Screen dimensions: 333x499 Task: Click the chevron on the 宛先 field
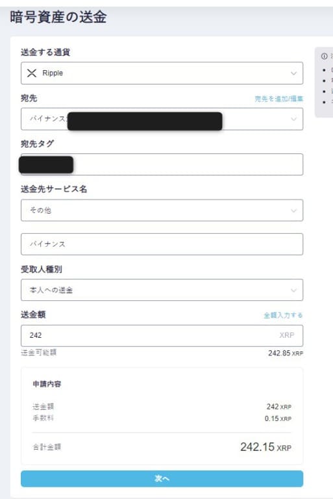coord(293,119)
